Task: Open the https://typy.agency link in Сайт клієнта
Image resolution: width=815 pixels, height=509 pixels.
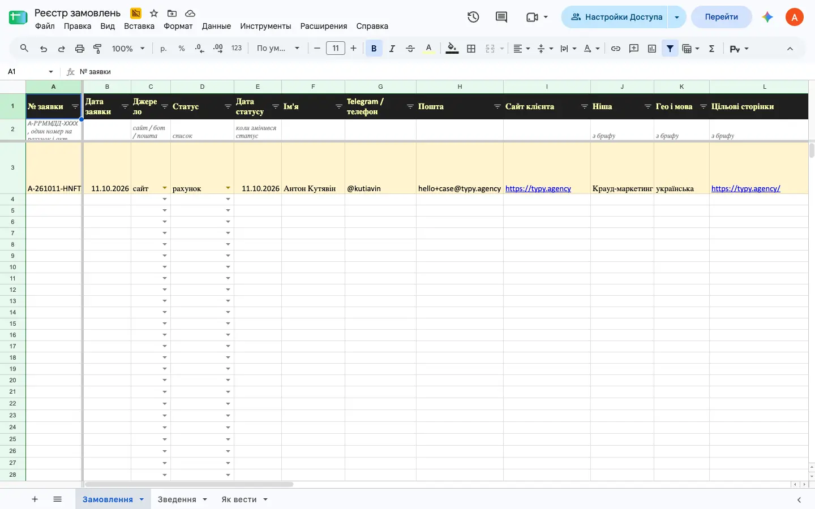Action: pos(538,188)
